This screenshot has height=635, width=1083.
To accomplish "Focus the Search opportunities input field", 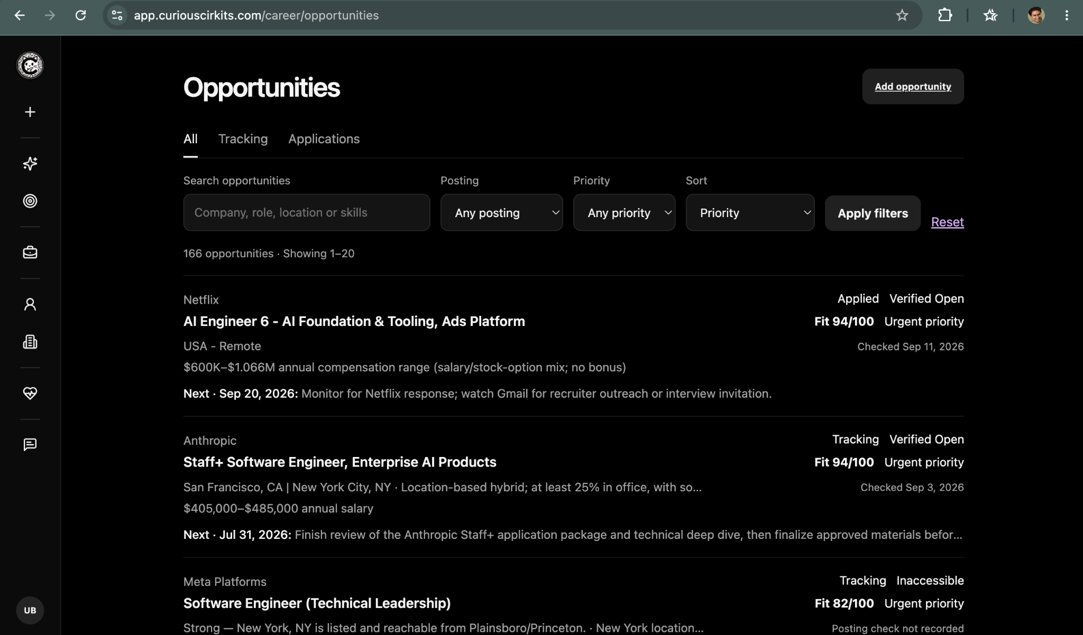I will [x=306, y=212].
